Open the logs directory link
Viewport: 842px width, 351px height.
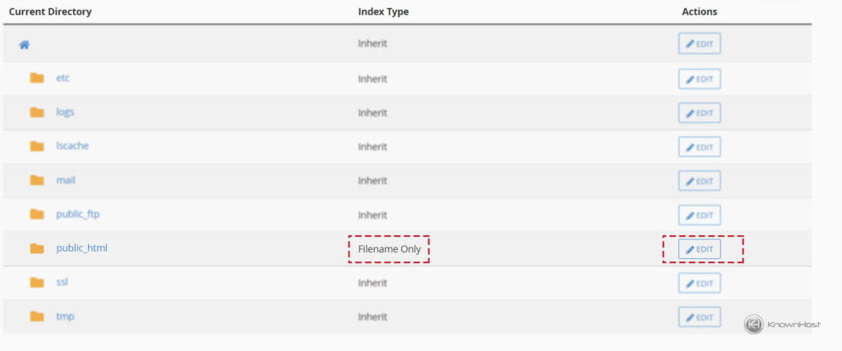pyautogui.click(x=65, y=112)
